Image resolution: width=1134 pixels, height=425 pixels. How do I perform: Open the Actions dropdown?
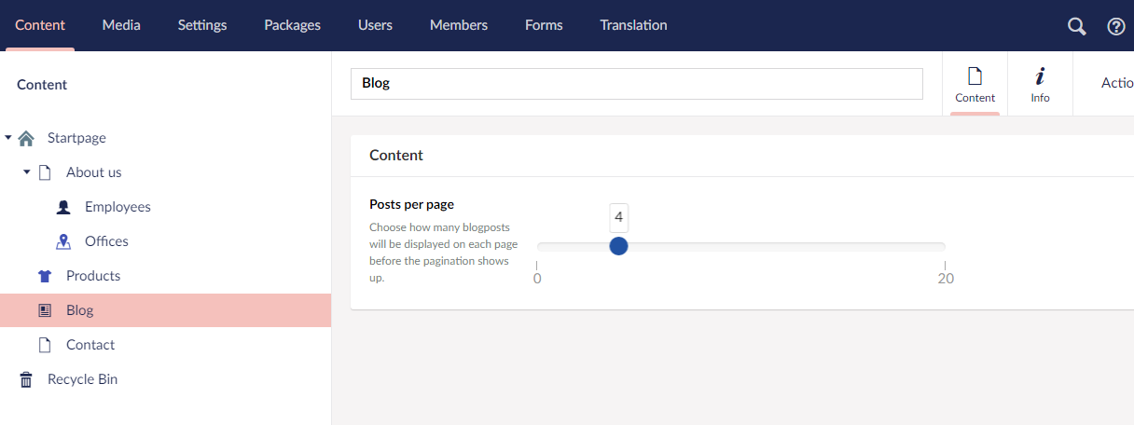point(1116,83)
